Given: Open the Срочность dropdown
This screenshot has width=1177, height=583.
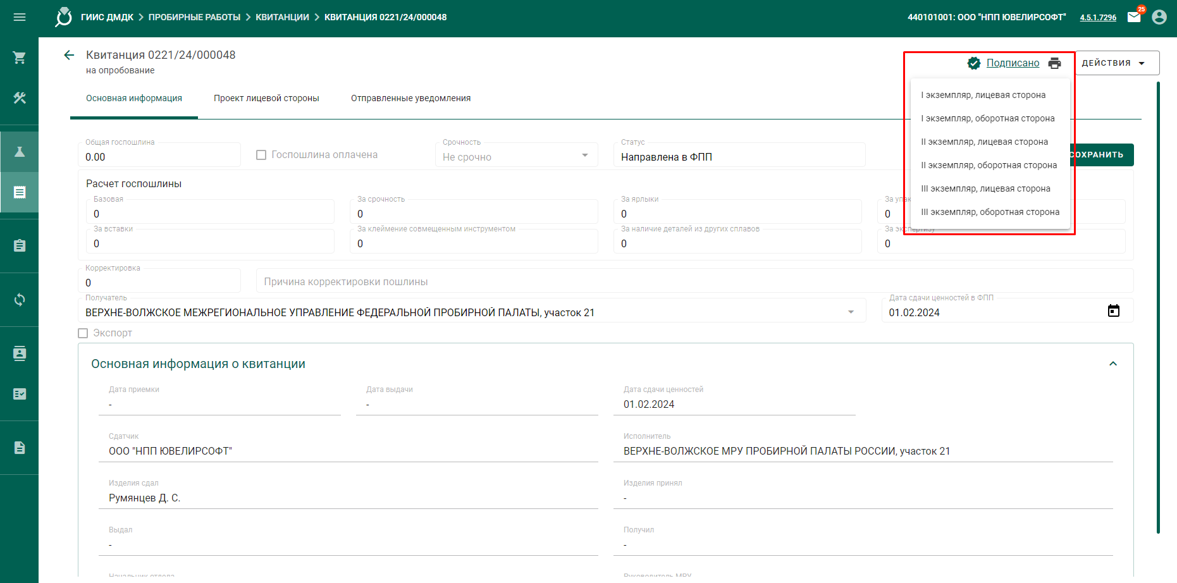Looking at the screenshot, I should [516, 155].
